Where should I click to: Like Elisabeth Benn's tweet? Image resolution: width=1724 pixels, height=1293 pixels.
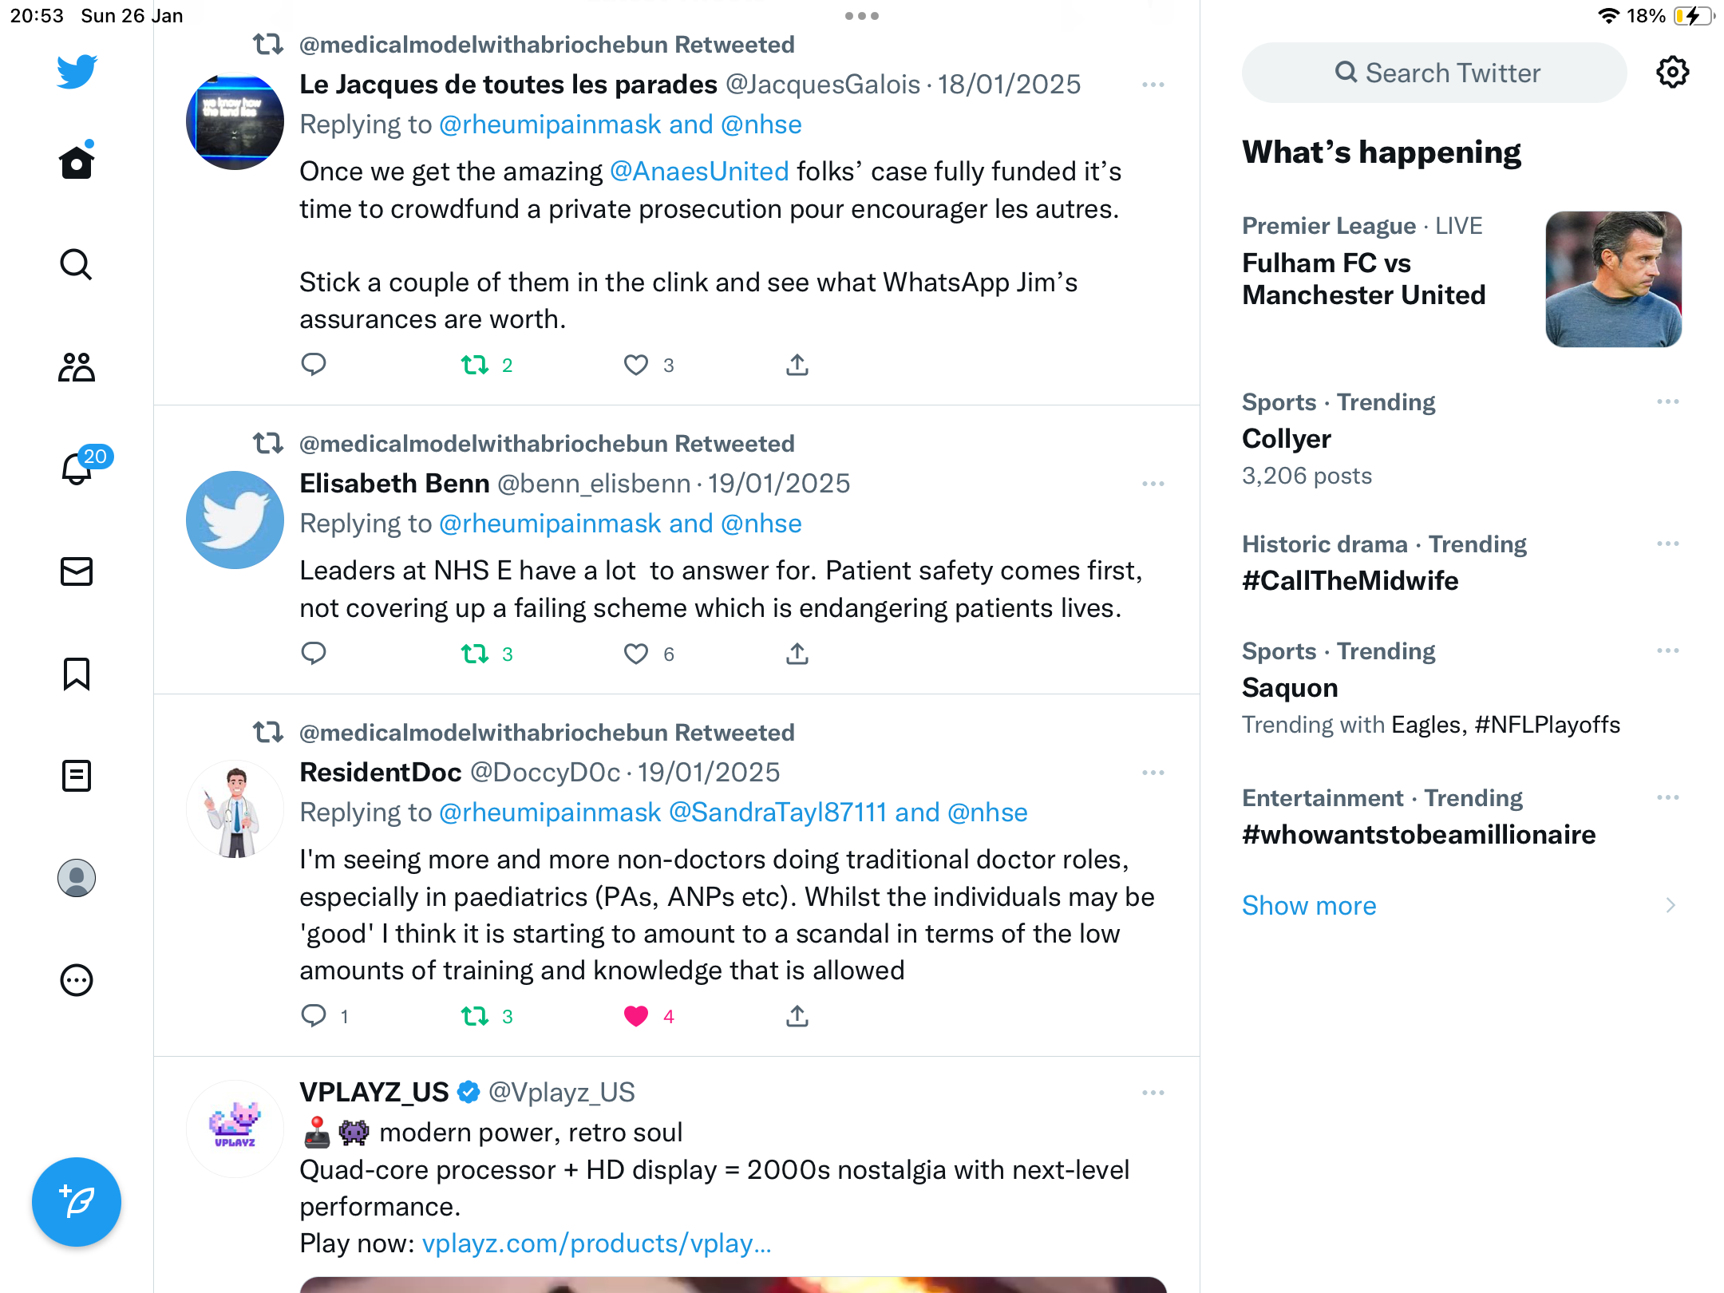click(636, 654)
